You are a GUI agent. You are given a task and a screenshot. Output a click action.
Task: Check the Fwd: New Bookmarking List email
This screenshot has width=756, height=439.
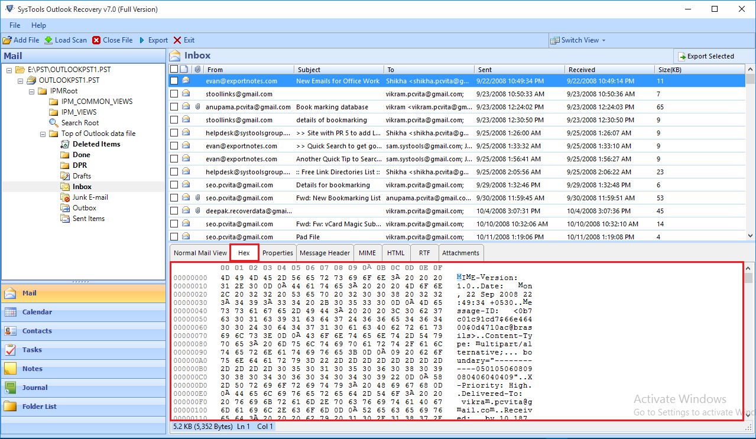(x=174, y=198)
